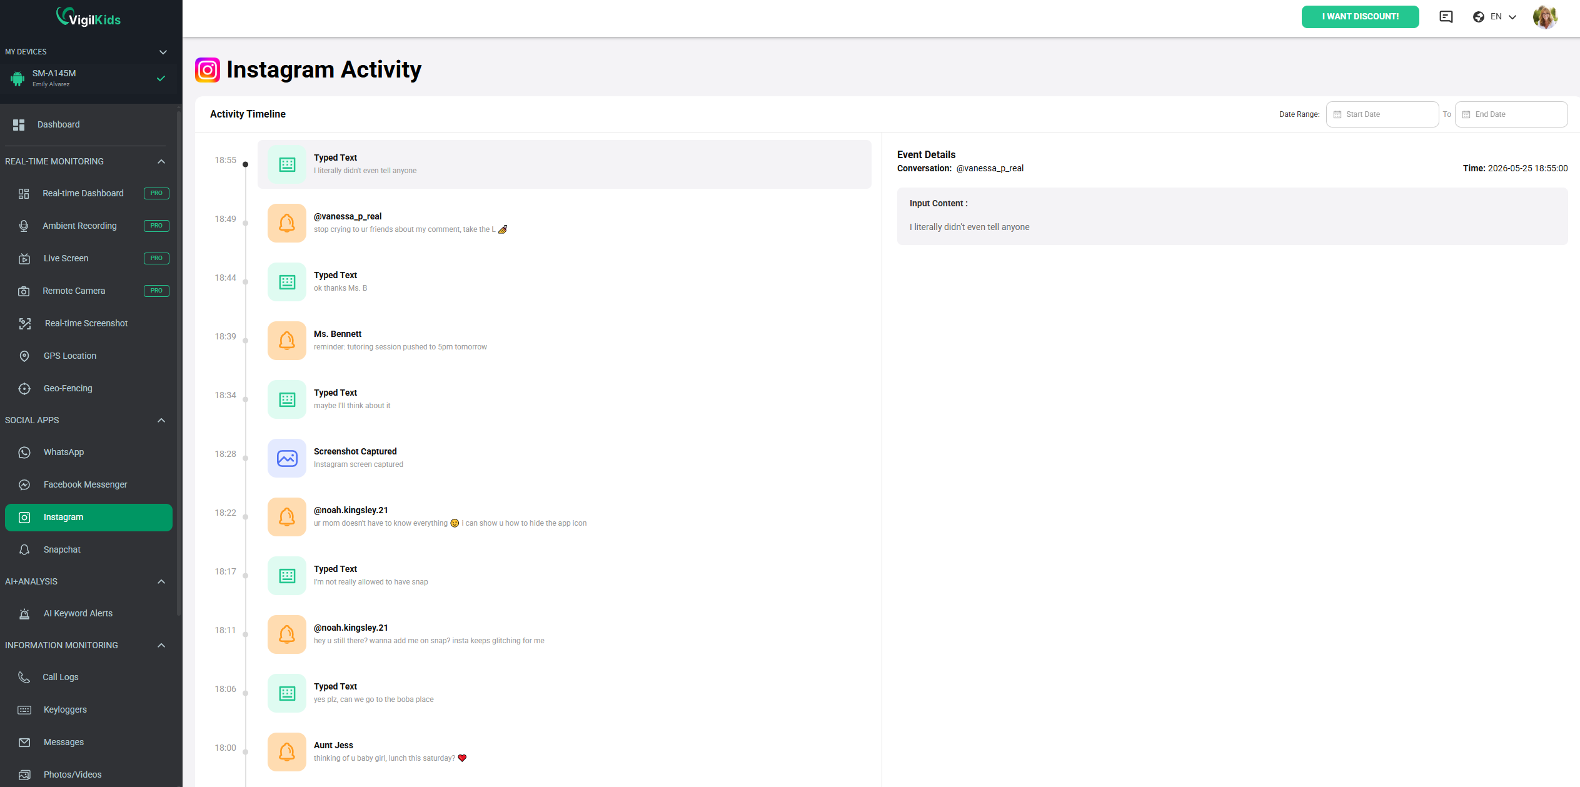Collapse the AI+Analysis section
Screen dimensions: 1580x787
[x=161, y=582]
